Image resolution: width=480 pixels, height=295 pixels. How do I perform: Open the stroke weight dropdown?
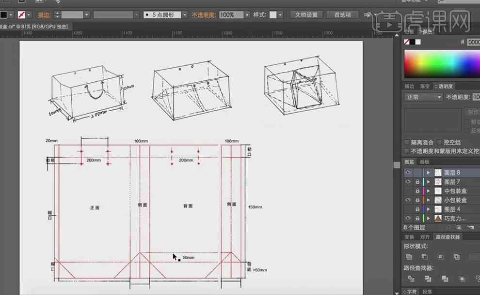click(87, 15)
